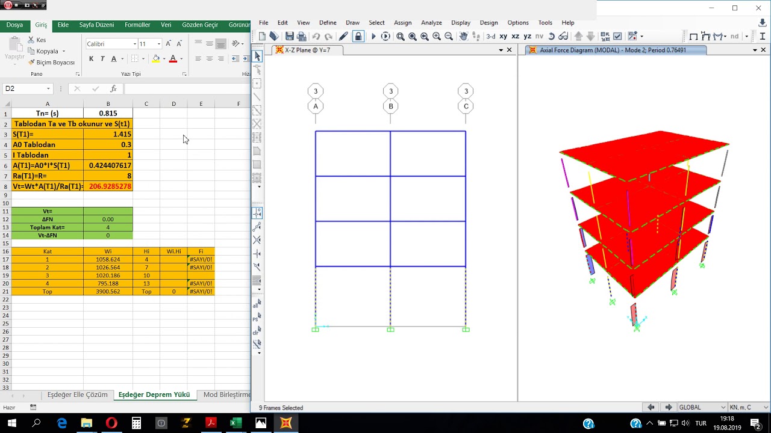Set view to xz plane
This screenshot has width=771, height=433.
[516, 37]
